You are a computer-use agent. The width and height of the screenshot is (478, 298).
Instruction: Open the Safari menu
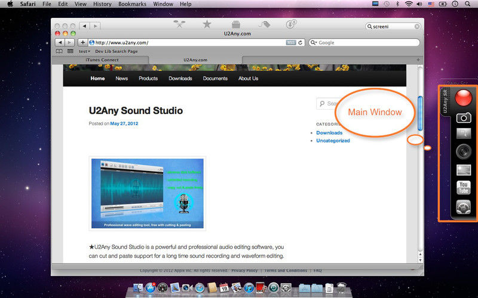point(27,4)
